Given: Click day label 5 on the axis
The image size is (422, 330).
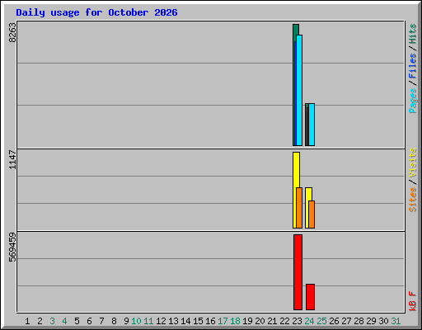Looking at the screenshot, I should point(77,321).
